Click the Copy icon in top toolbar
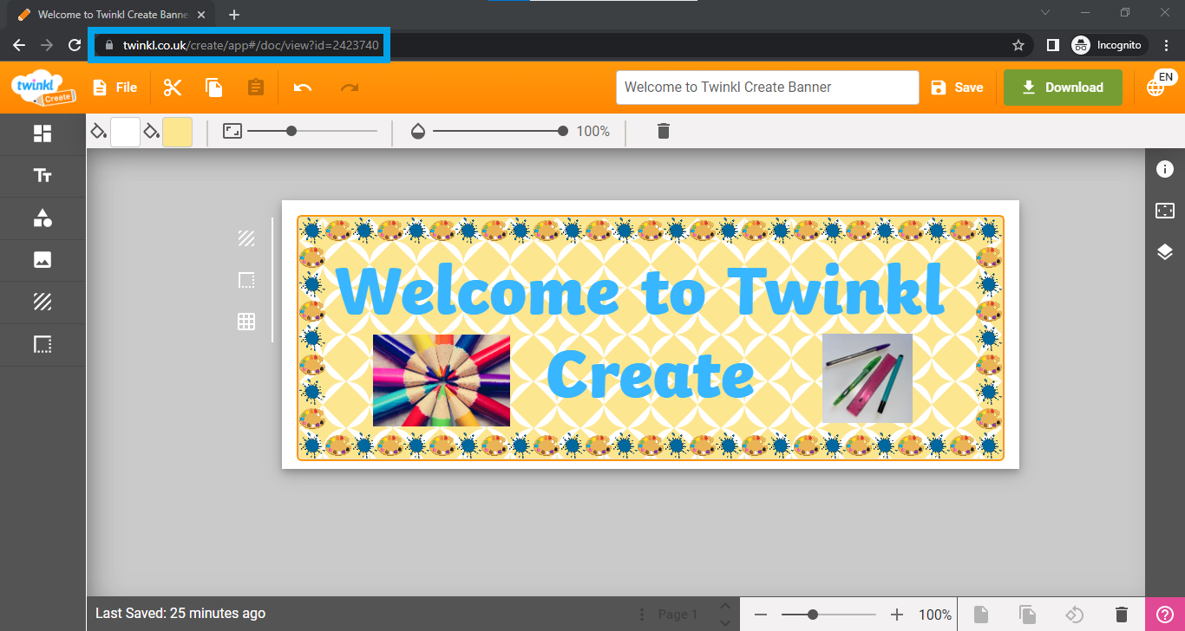Viewport: 1185px width, 631px height. [x=214, y=88]
